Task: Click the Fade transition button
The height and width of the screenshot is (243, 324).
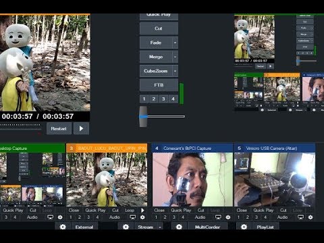Action: [156, 43]
